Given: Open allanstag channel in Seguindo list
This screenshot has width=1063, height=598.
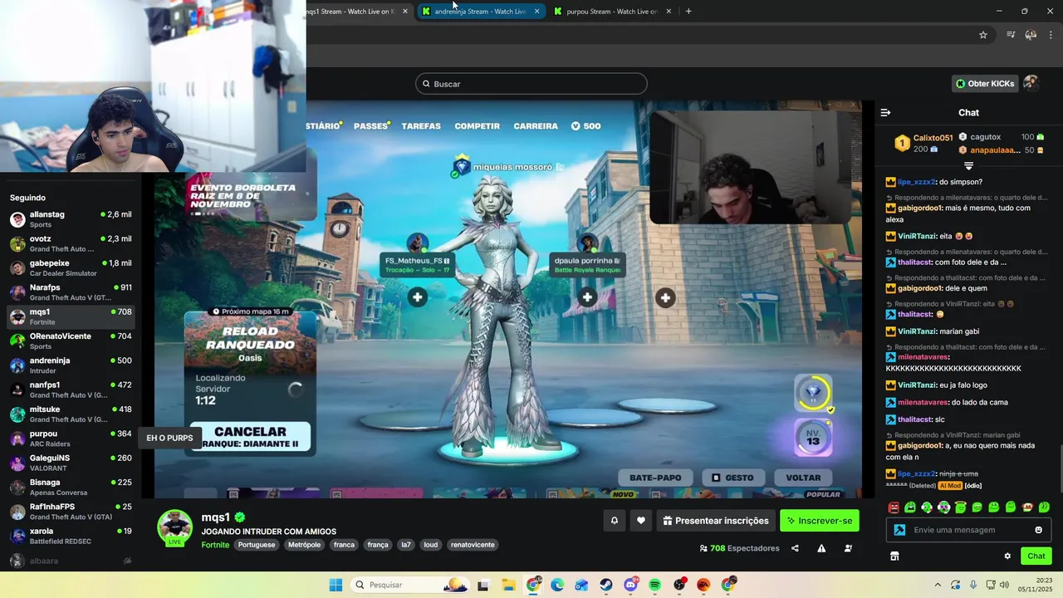Looking at the screenshot, I should coord(71,219).
